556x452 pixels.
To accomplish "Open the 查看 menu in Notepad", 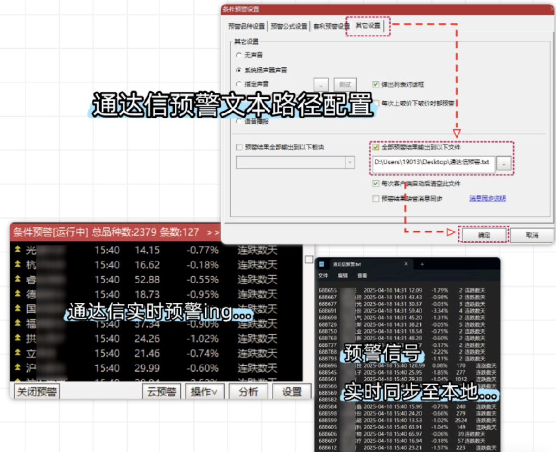I will tap(362, 276).
